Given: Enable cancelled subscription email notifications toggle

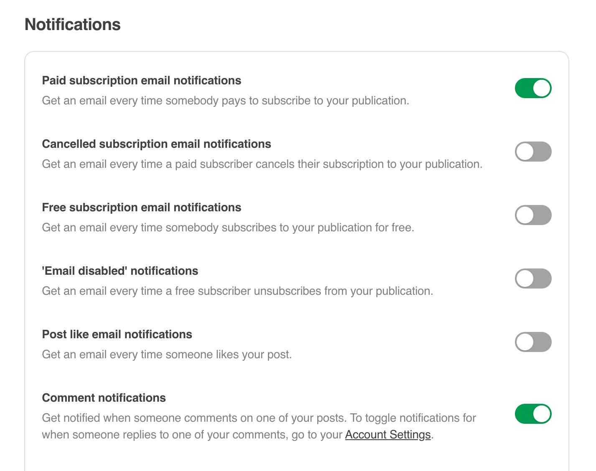Looking at the screenshot, I should (533, 152).
